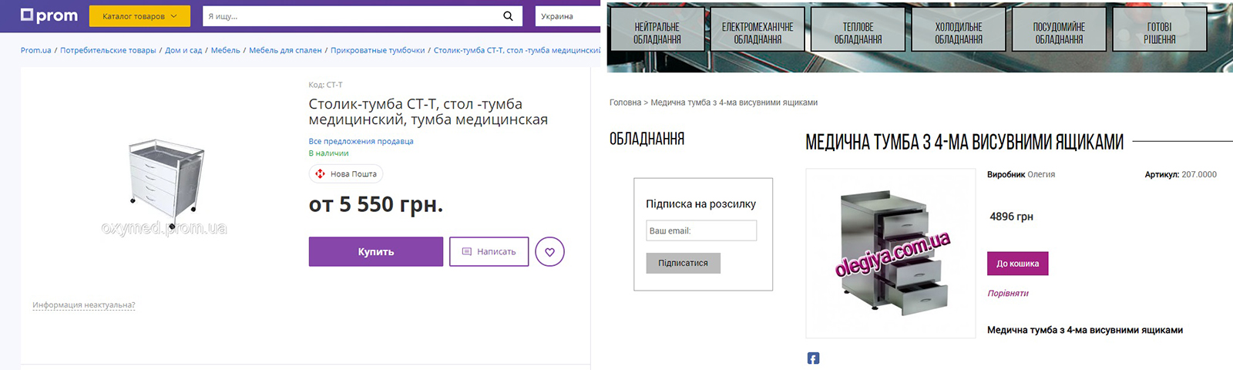Open the Каталог товаров dropdown
Screen dimensions: 1233x370
click(139, 16)
